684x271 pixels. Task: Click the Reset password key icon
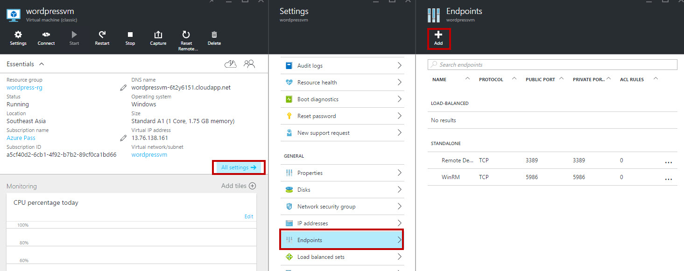289,116
